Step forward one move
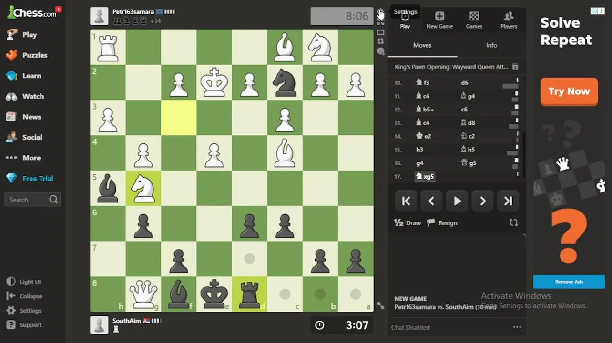 [x=482, y=201]
